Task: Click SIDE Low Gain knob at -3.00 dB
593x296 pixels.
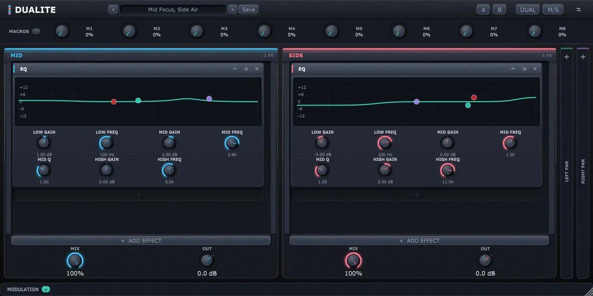Action: coord(322,143)
